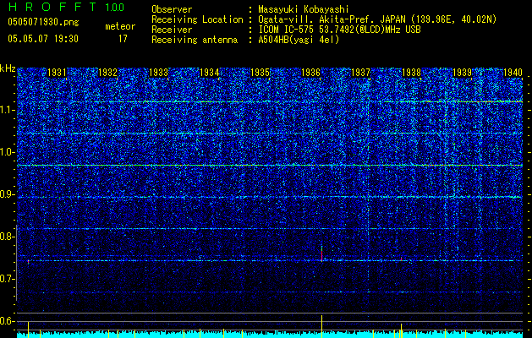Image resolution: width=532 pixels, height=338 pixels.
Task: Click the 1931 time marker
Action: 57,72
